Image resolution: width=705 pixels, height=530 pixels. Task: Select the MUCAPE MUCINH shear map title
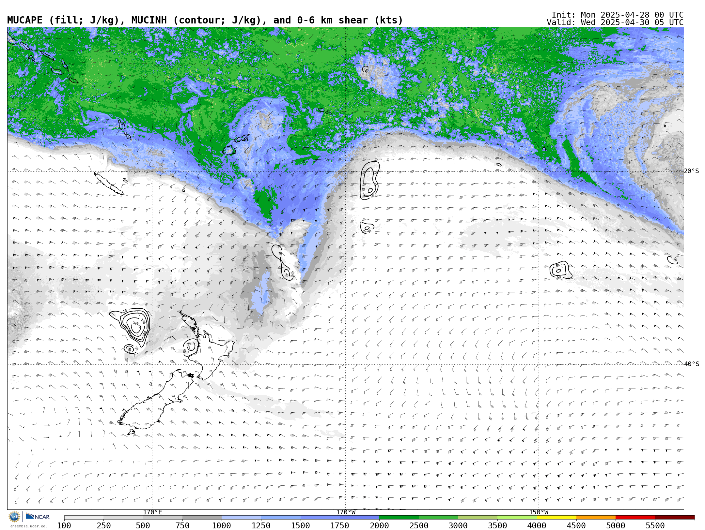(205, 20)
